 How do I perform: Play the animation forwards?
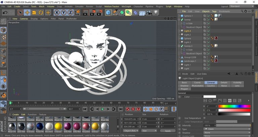pyautogui.click(x=102, y=109)
